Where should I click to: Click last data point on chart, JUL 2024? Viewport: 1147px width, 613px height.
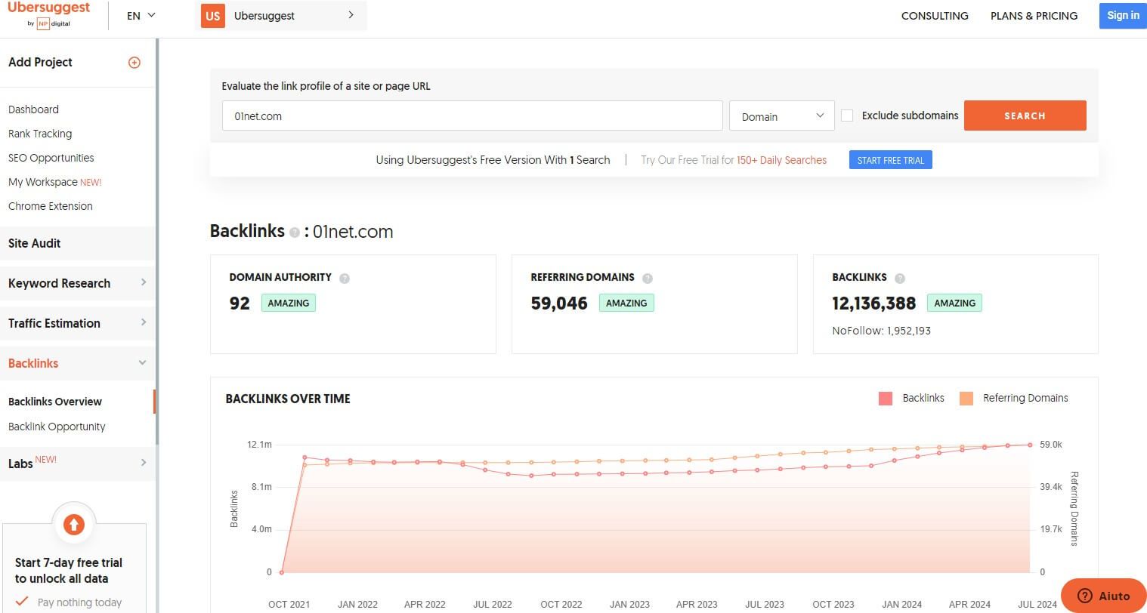pos(1030,445)
